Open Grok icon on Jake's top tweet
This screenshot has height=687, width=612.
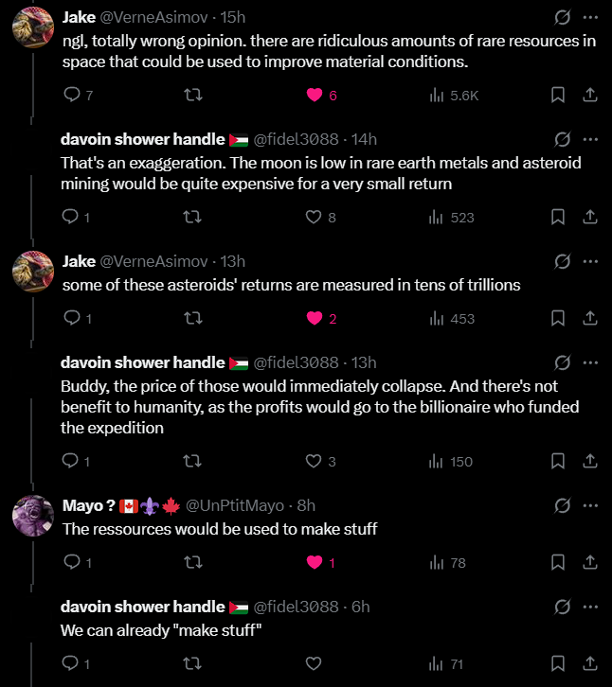[x=561, y=17]
